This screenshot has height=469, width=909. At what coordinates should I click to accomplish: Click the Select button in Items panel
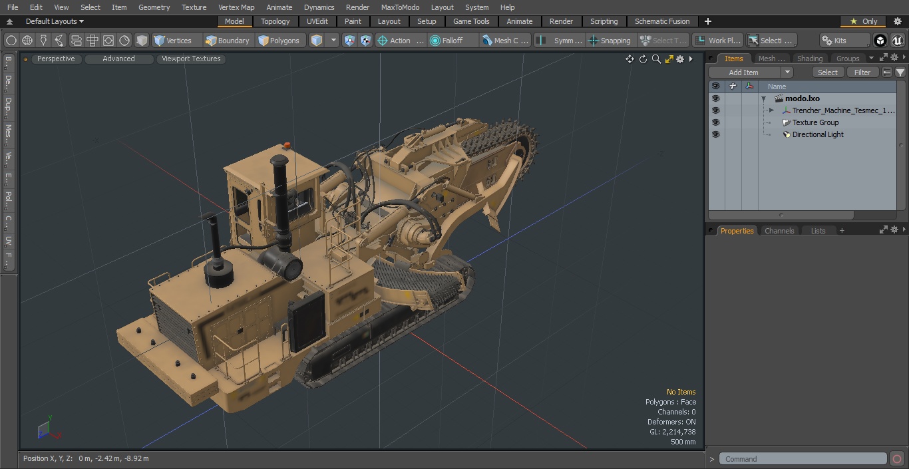coord(828,73)
